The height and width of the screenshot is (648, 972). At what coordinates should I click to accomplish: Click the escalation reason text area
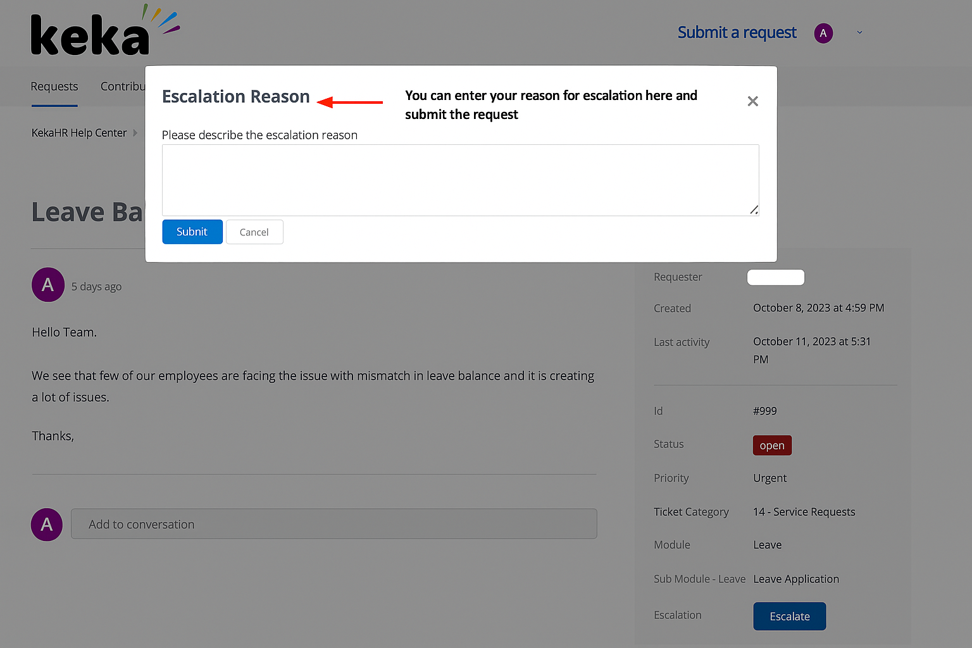(460, 180)
